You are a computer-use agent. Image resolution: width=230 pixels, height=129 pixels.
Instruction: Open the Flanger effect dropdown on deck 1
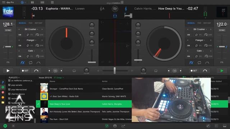pos(31,40)
